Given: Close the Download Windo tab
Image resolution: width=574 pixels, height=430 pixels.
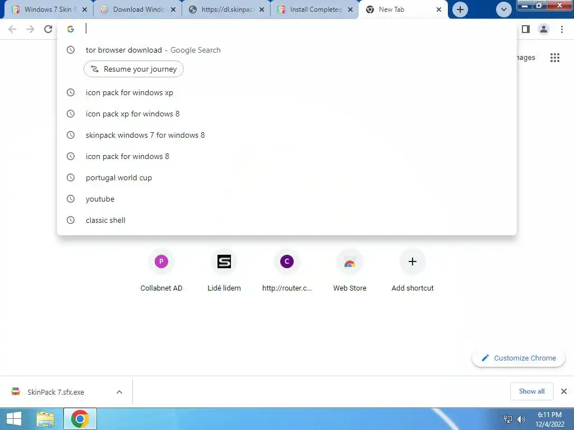Looking at the screenshot, I should pos(173,10).
